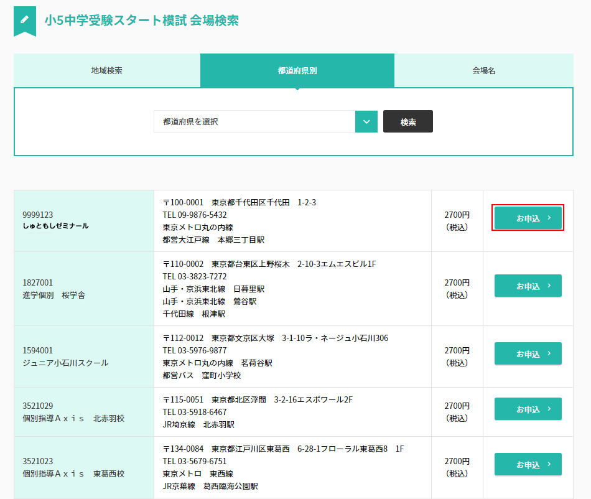The width and height of the screenshot is (591, 499).
Task: Click the 進学個別 桜学舎 venue name cell
Action: click(x=54, y=295)
